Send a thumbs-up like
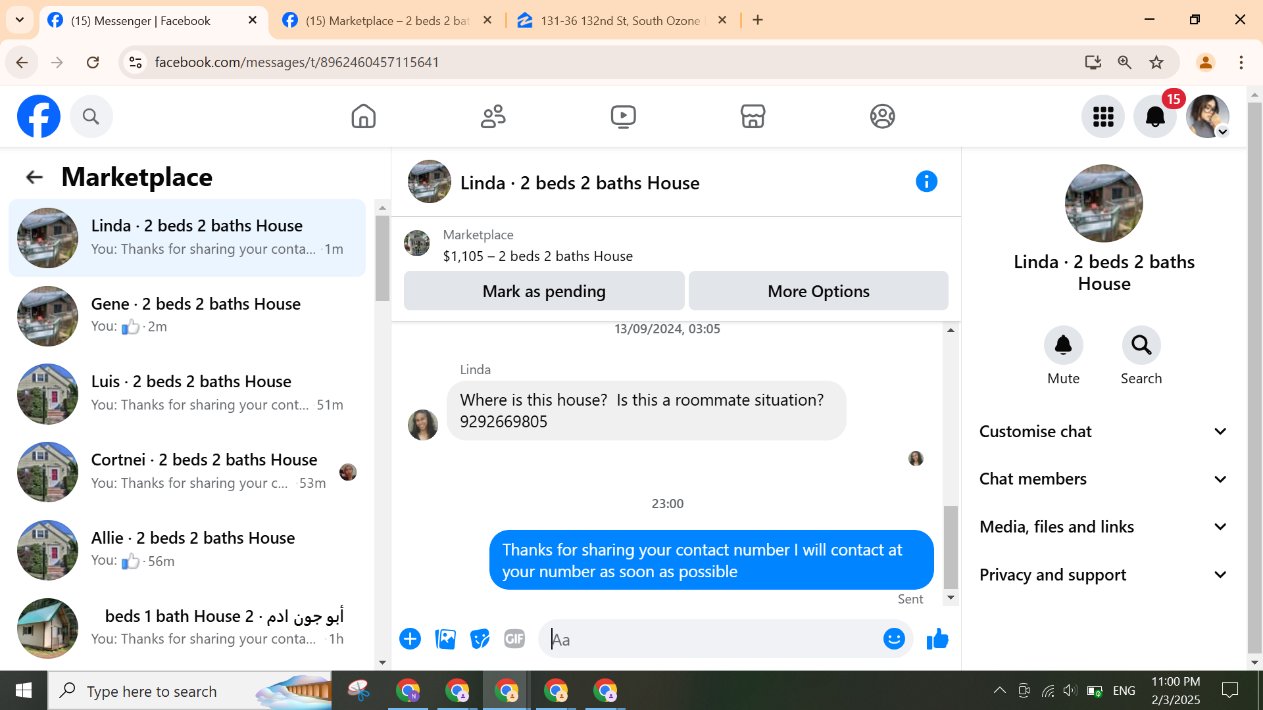This screenshot has height=710, width=1263. coord(937,639)
